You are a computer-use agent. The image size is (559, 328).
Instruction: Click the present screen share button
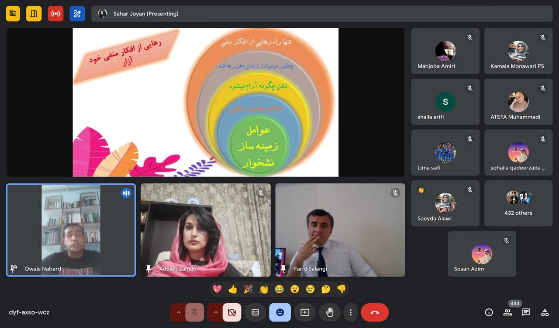[305, 312]
